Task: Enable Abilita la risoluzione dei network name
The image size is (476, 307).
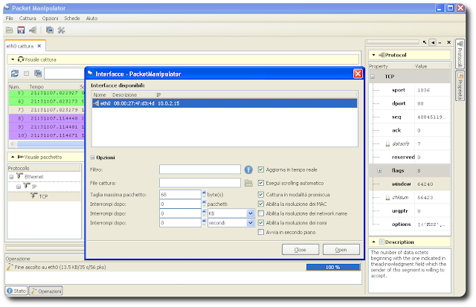Action: [261, 213]
